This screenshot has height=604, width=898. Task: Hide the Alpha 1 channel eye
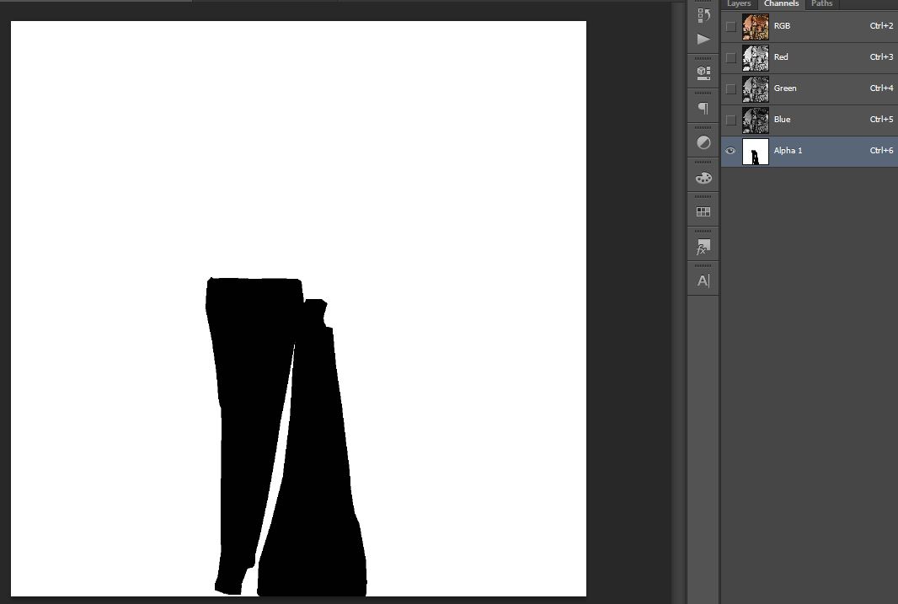(730, 151)
